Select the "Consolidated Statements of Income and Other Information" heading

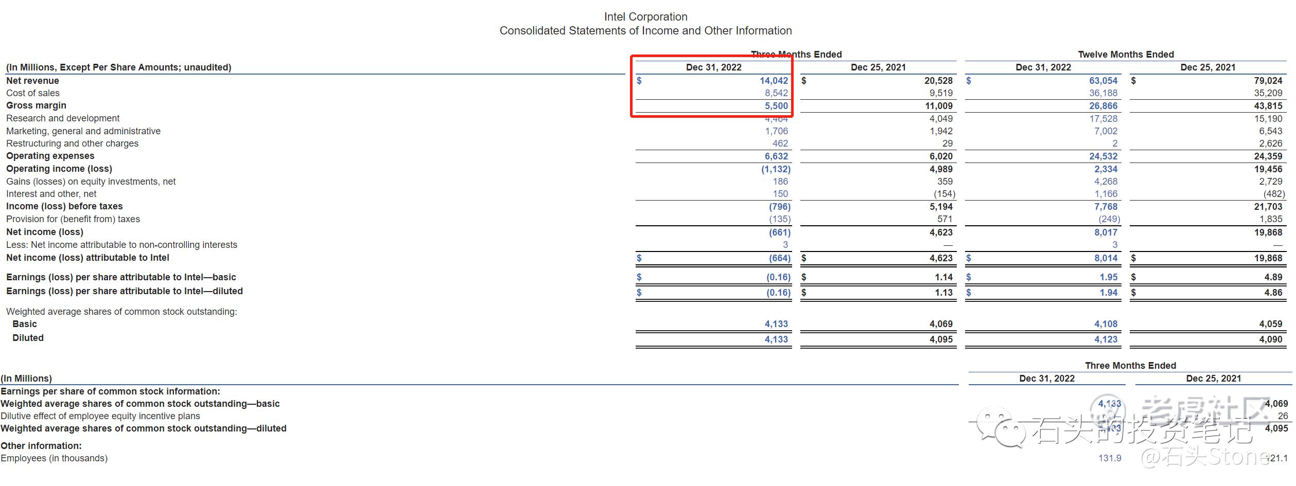pyautogui.click(x=645, y=31)
